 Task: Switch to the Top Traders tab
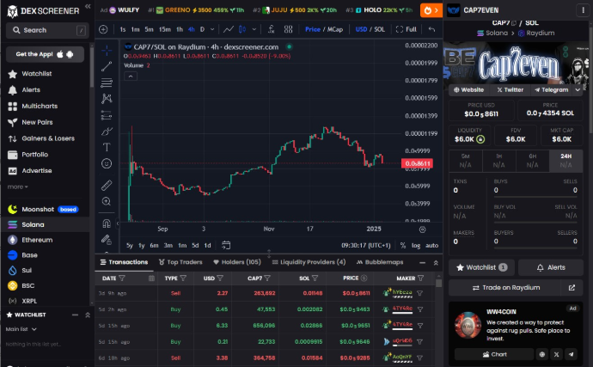(180, 262)
